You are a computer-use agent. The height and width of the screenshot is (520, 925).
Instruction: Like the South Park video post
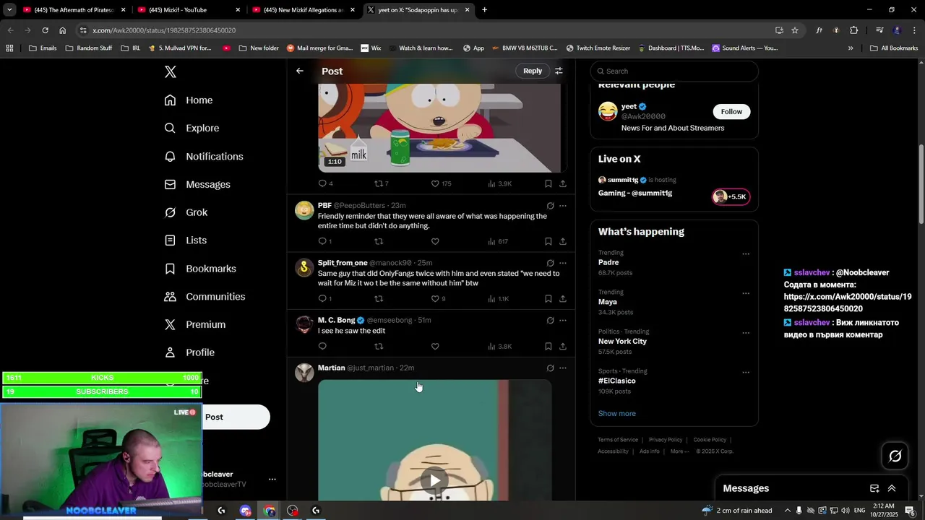click(441, 183)
